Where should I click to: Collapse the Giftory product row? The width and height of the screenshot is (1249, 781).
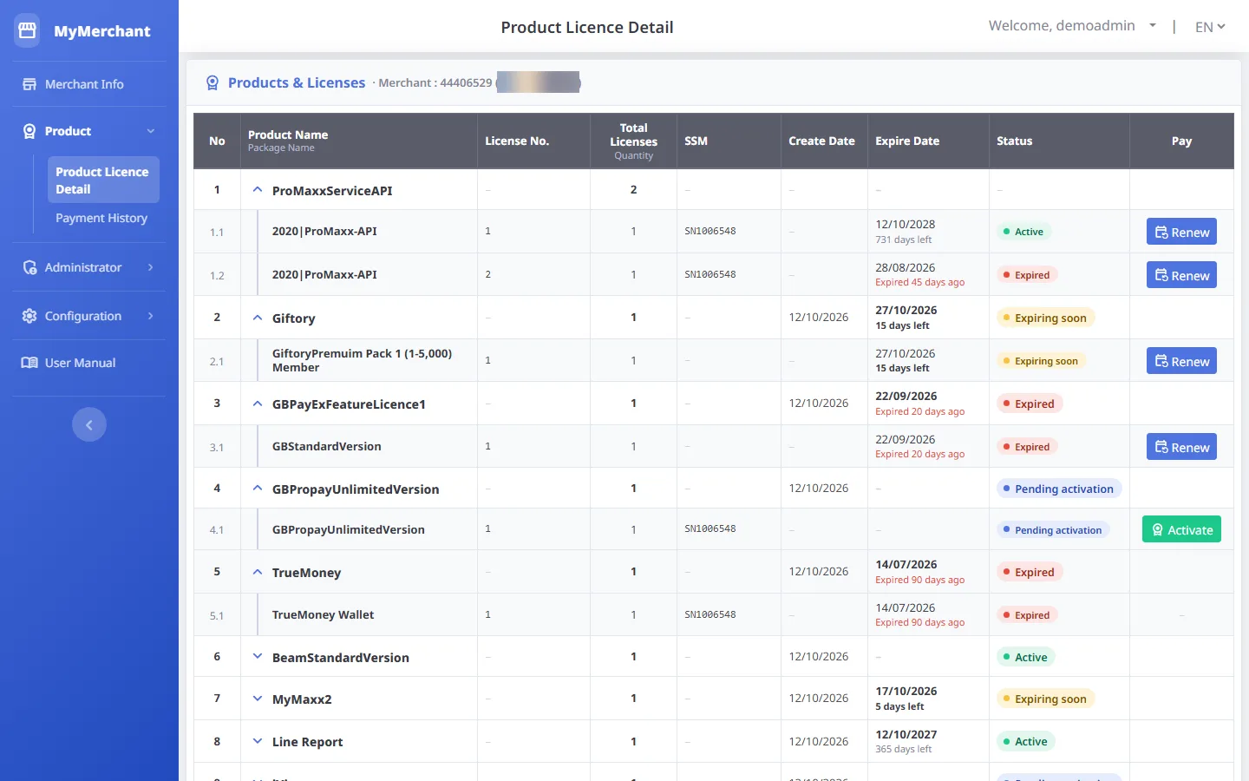click(258, 318)
